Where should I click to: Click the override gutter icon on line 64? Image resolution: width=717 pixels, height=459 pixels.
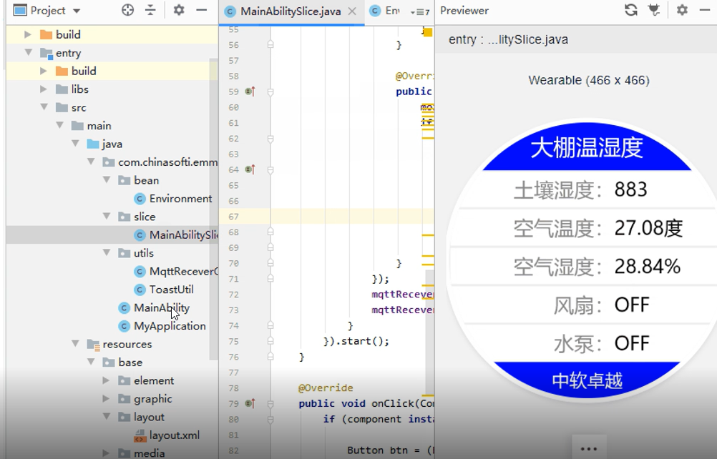click(x=250, y=169)
